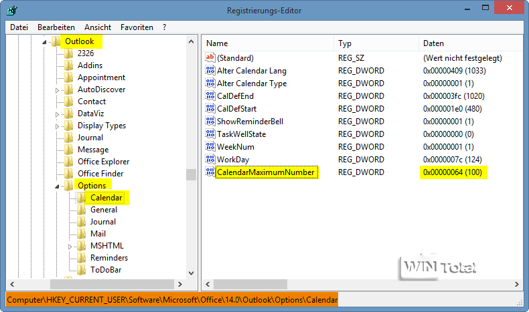The image size is (529, 312).
Task: Click the CalDefEnd DWORD icon
Action: (x=210, y=96)
